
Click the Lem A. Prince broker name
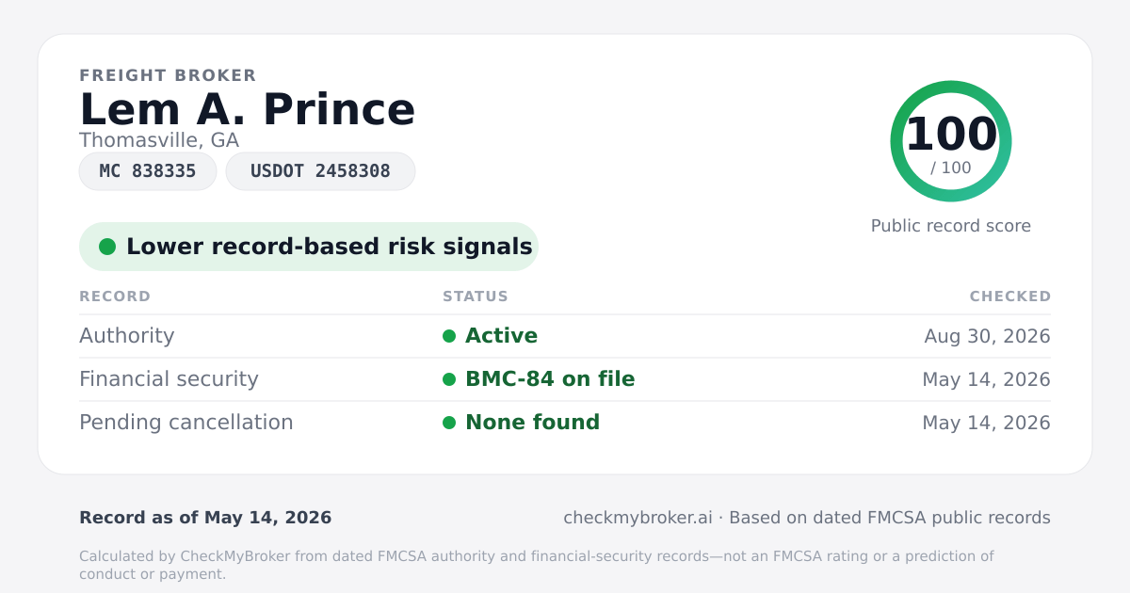coord(248,110)
